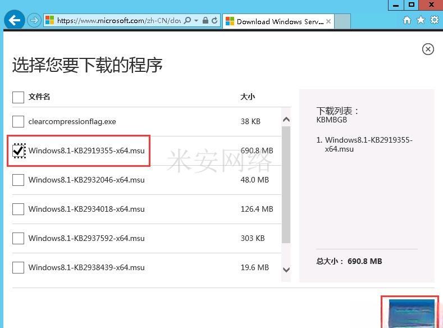
Task: Close the Download Windows Serv... tab
Action: pyautogui.click(x=328, y=21)
